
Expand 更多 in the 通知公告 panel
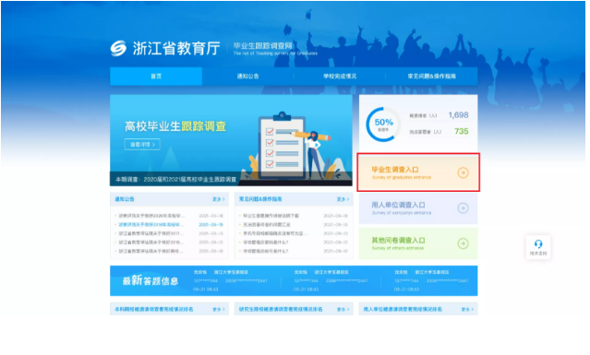click(218, 199)
